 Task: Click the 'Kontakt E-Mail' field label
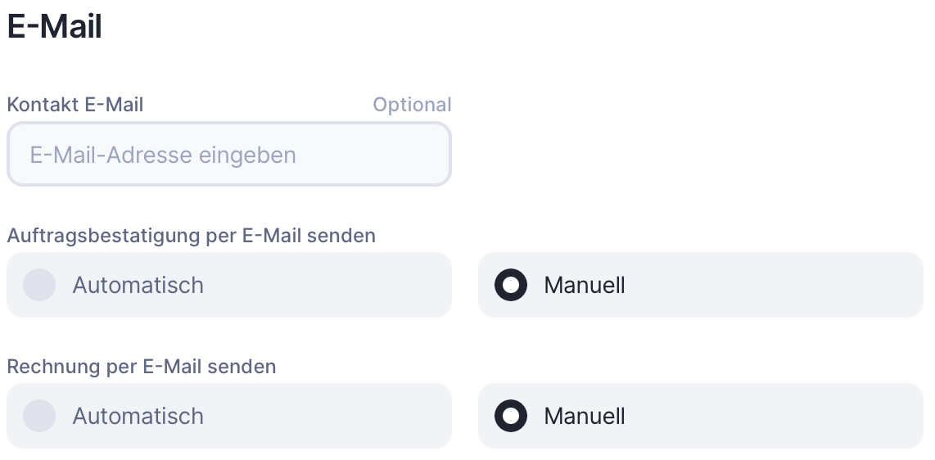75,105
